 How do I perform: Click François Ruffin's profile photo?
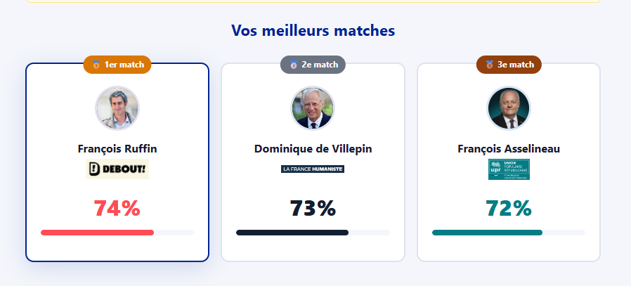(117, 108)
